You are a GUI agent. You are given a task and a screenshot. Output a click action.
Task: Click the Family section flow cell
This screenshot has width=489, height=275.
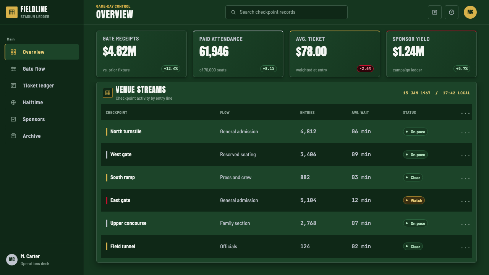coord(235,223)
